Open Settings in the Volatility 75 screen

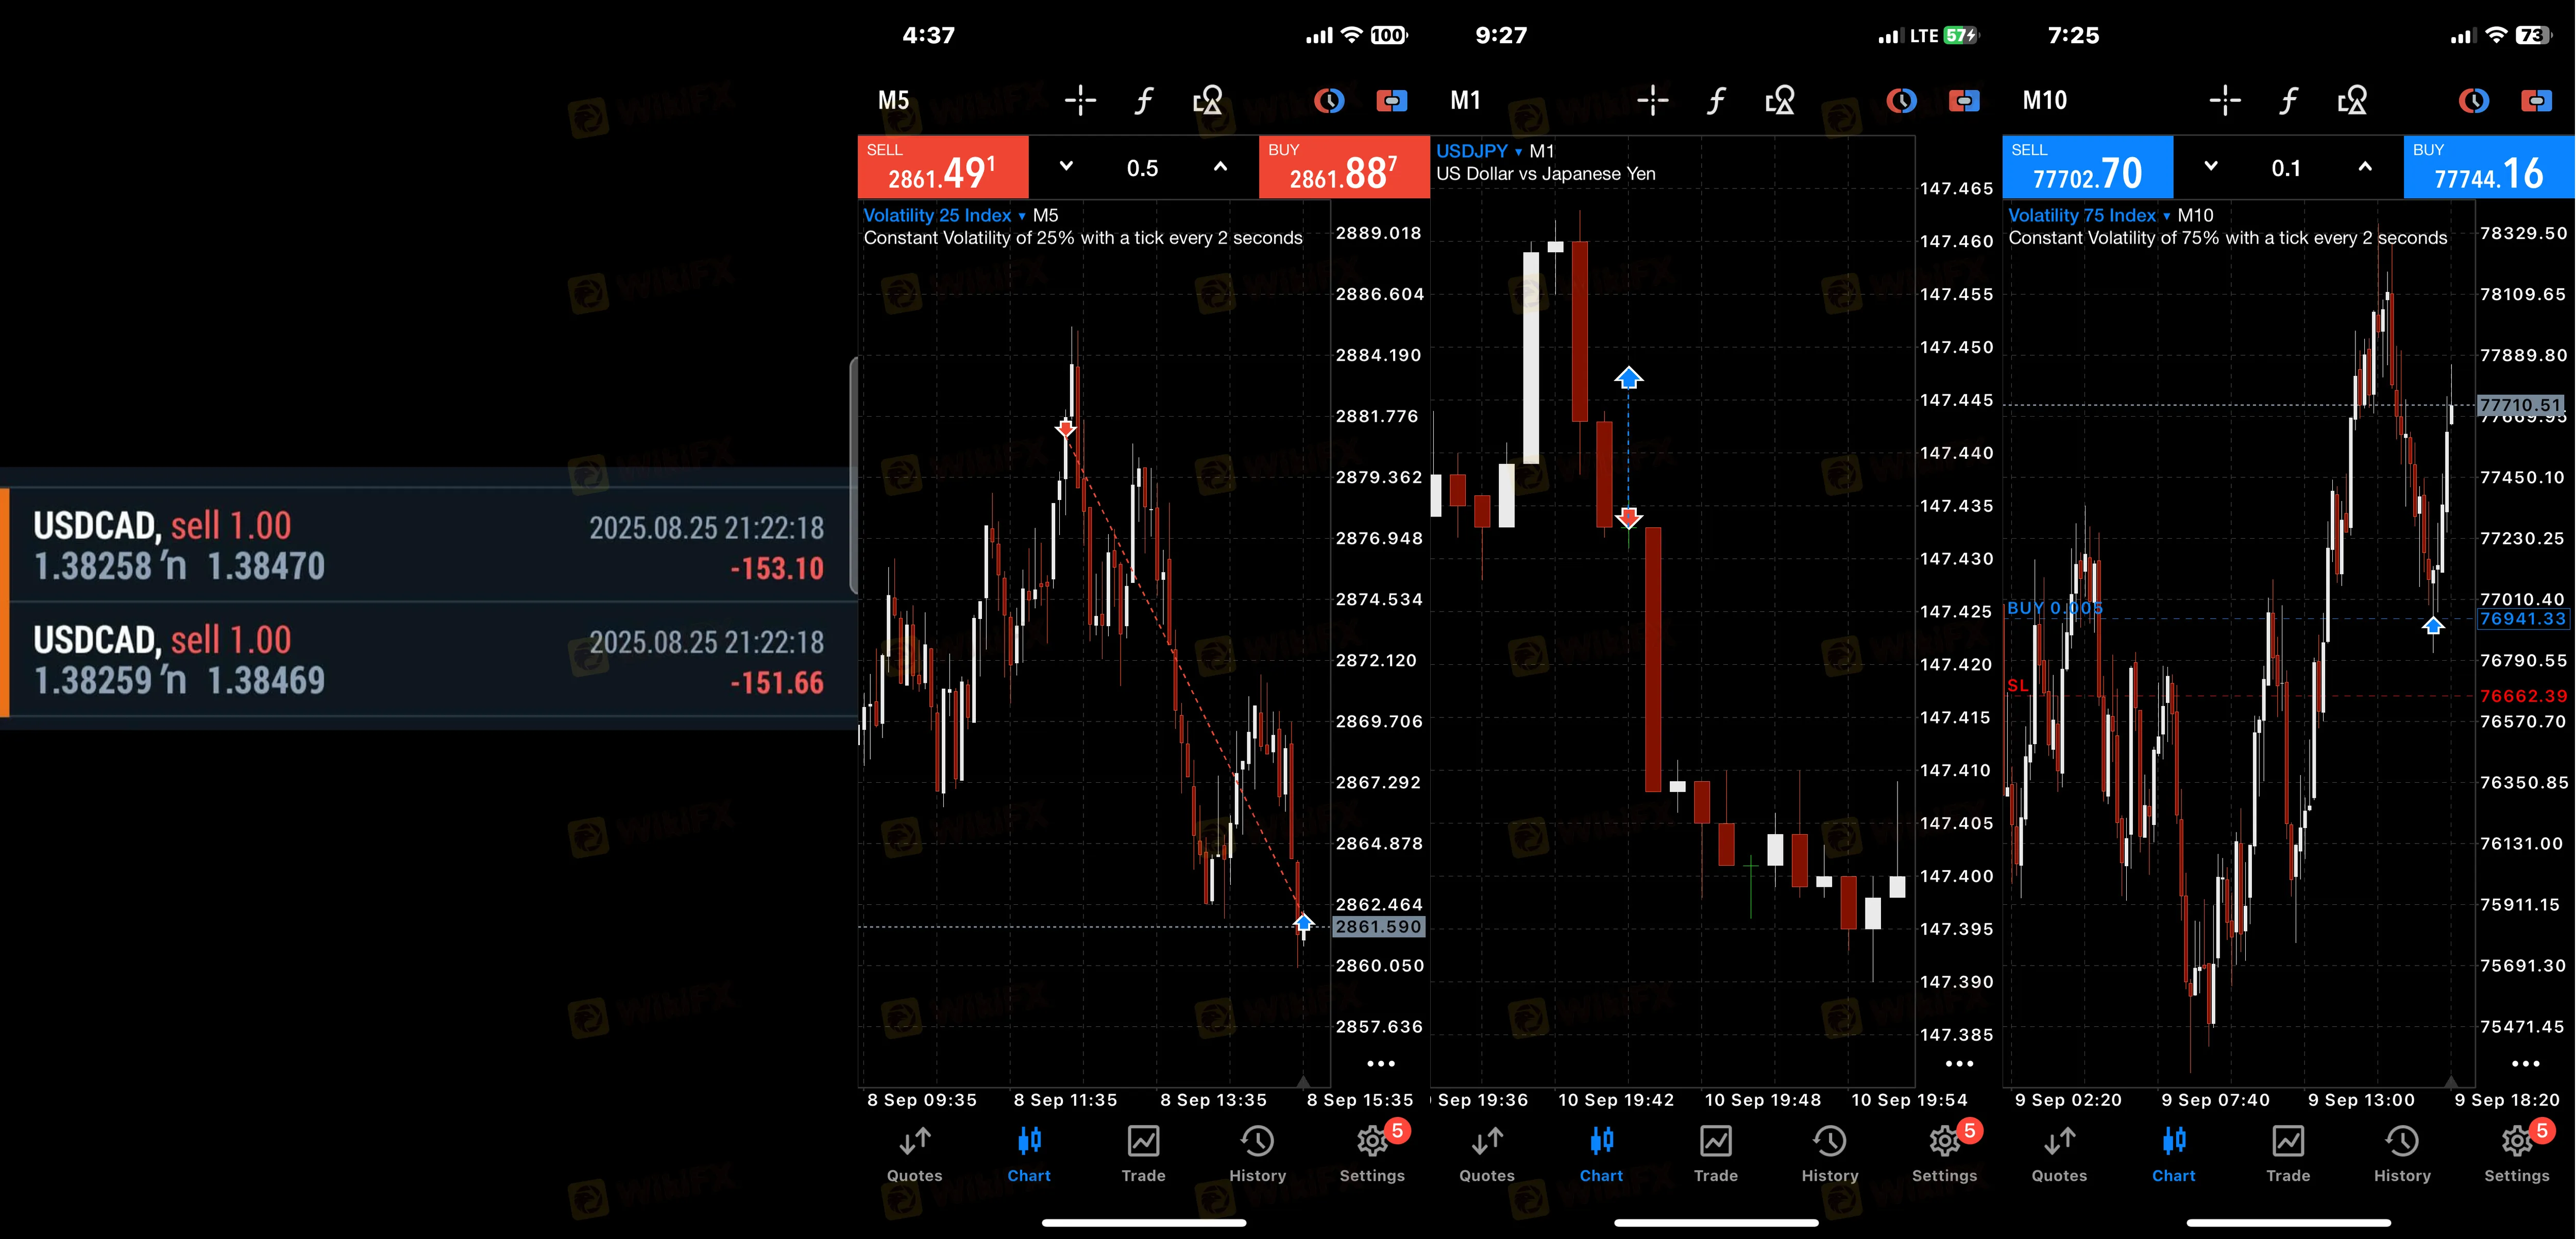coord(2517,1155)
